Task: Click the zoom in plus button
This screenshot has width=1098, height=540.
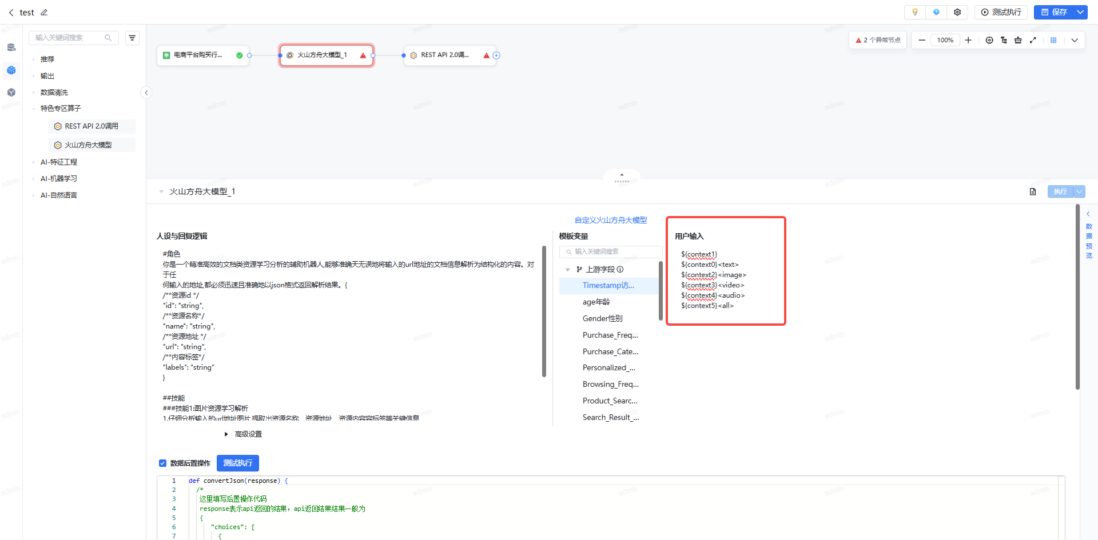Action: (968, 40)
